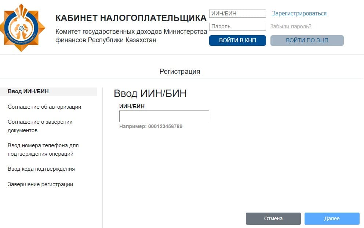This screenshot has height=228, width=364.
Task: Select Соглашение о заверении документов step
Action: (x=40, y=126)
